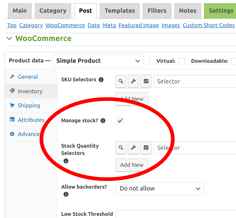Collapse the WooCommerce section chevron
Screen dimensions: 236x218
(x=9, y=38)
